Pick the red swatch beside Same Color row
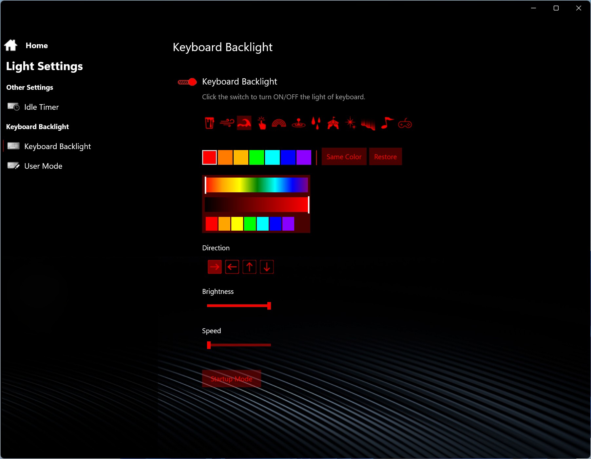591x459 pixels. coord(209,157)
